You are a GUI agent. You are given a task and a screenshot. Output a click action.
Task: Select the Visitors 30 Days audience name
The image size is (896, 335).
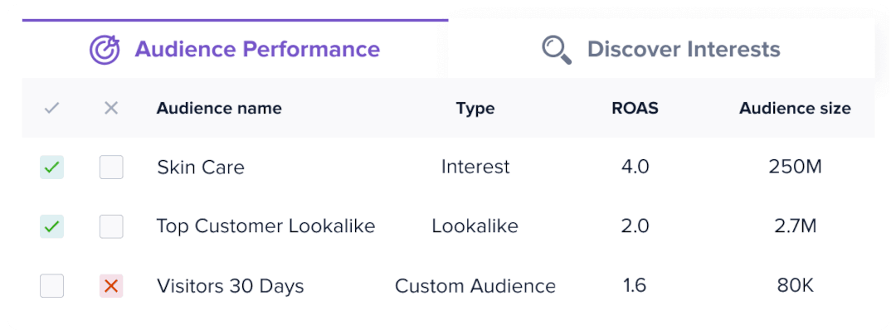(x=231, y=286)
